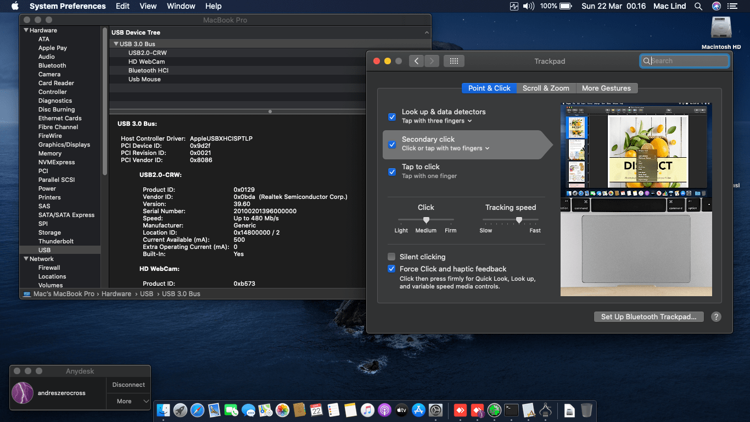This screenshot has width=750, height=422.
Task: Switch to More Gestures tab
Action: (607, 88)
